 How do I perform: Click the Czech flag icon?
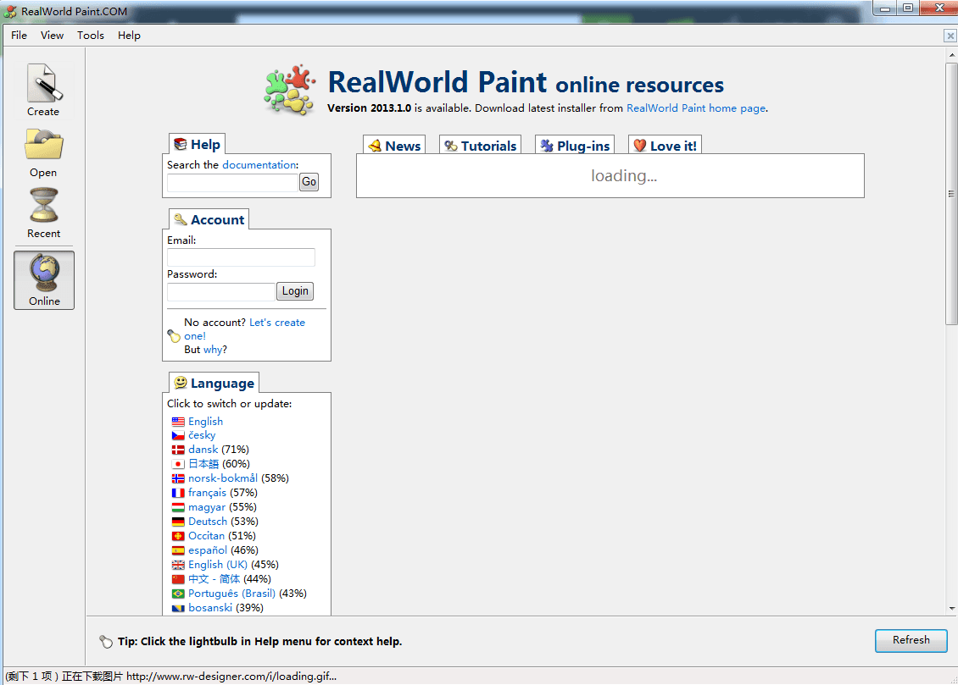[x=178, y=435]
